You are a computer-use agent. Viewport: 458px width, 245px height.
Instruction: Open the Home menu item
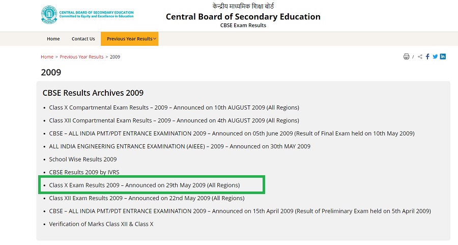53,39
